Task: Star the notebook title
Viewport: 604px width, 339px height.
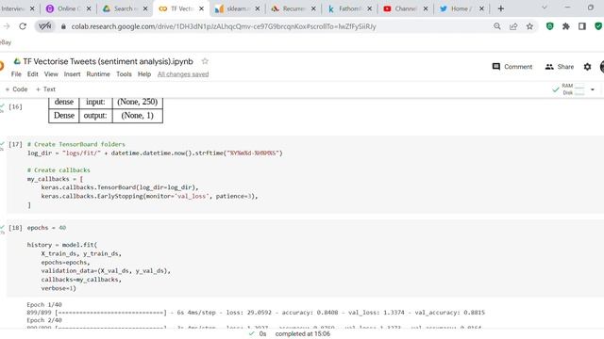Action: click(x=205, y=61)
